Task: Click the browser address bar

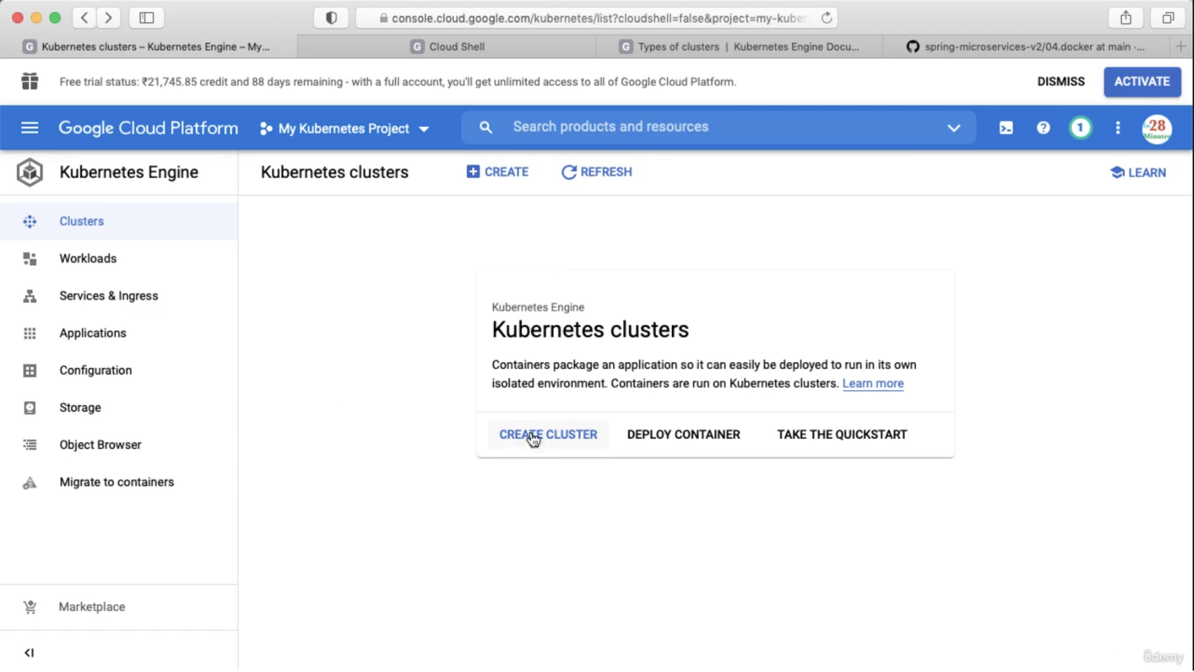Action: [597, 18]
